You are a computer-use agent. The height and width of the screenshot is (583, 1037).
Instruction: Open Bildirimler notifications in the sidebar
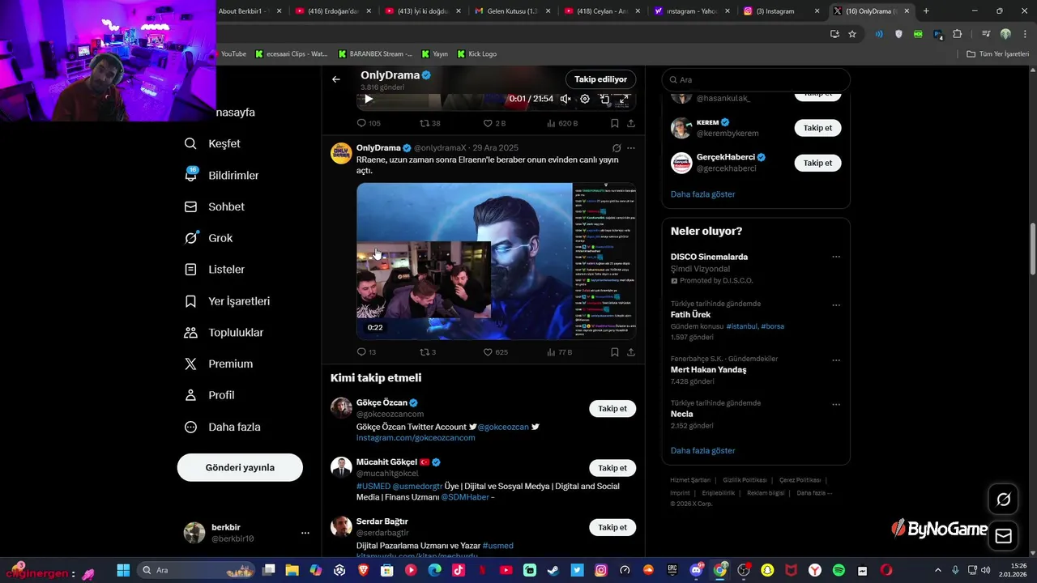[x=222, y=175]
